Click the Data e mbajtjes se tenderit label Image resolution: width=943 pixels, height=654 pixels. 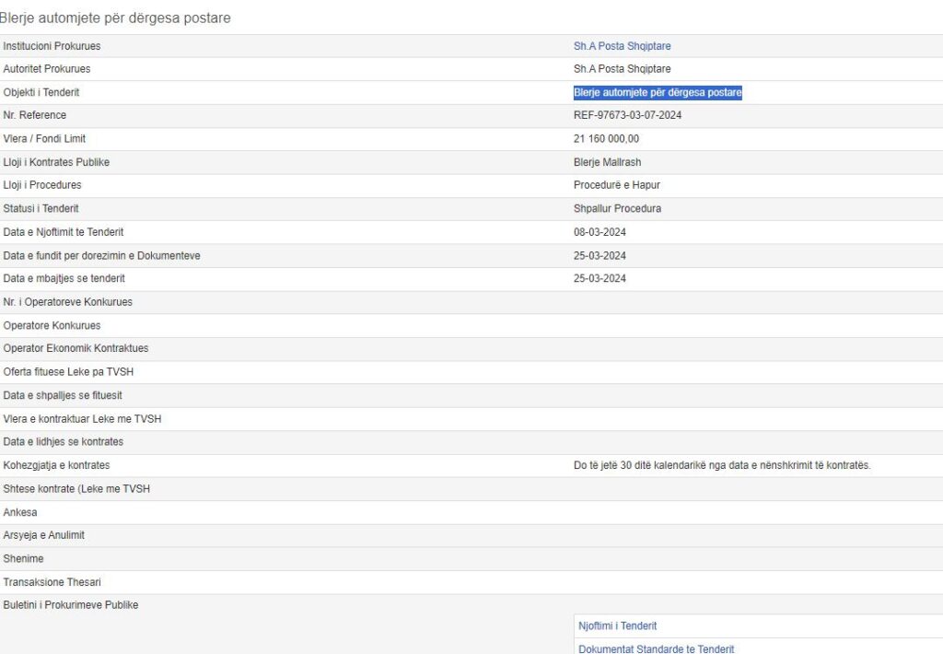(64, 278)
